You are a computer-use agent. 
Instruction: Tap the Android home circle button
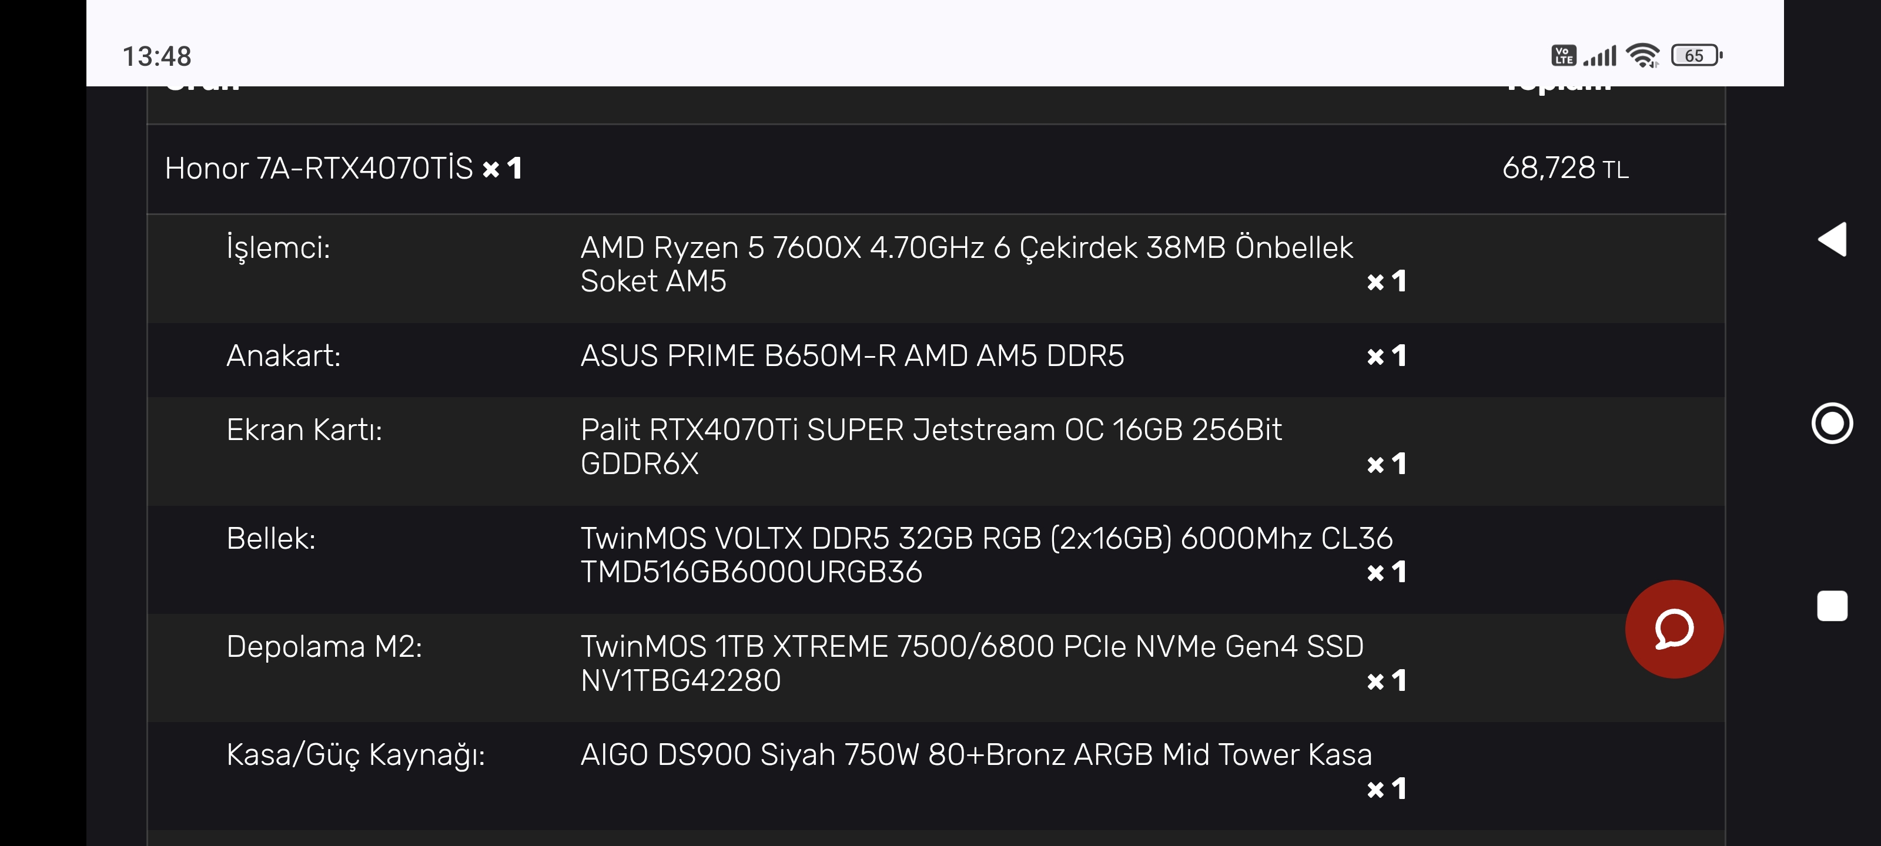click(1832, 422)
